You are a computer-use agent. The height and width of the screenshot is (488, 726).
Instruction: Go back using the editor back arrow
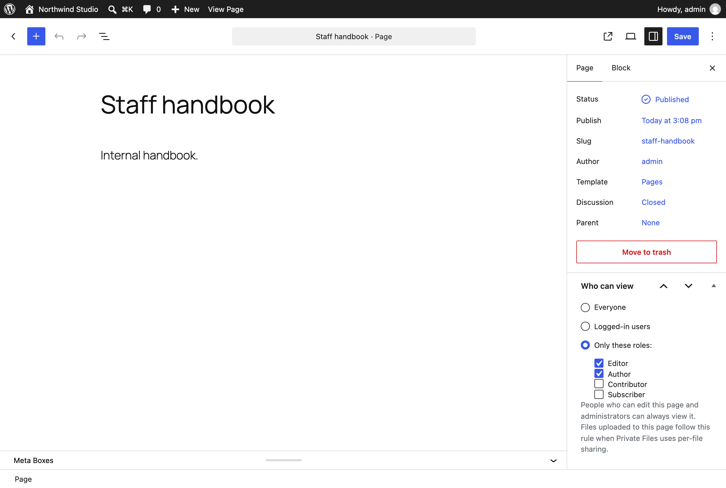[13, 36]
